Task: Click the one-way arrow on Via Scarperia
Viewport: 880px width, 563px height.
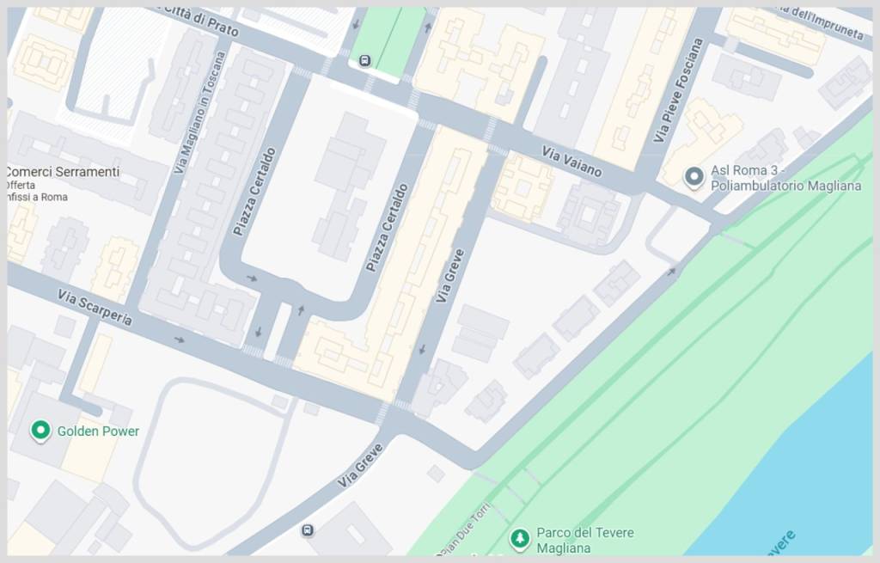Action: tap(179, 340)
